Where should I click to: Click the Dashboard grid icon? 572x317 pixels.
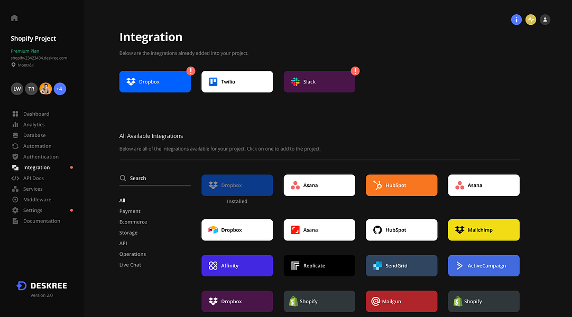coord(15,114)
